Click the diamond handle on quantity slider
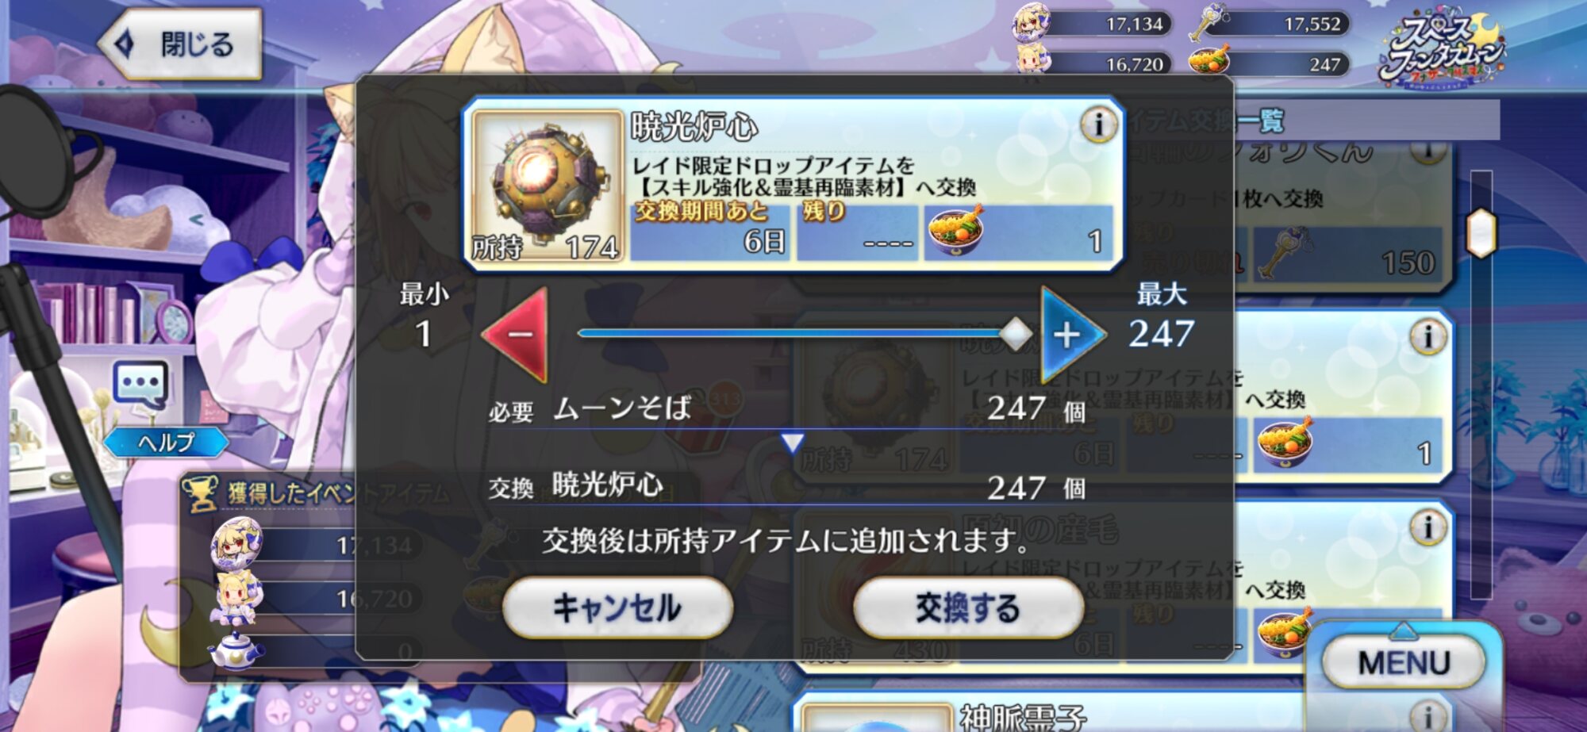Screen dimensions: 1587x732 [x=1015, y=334]
